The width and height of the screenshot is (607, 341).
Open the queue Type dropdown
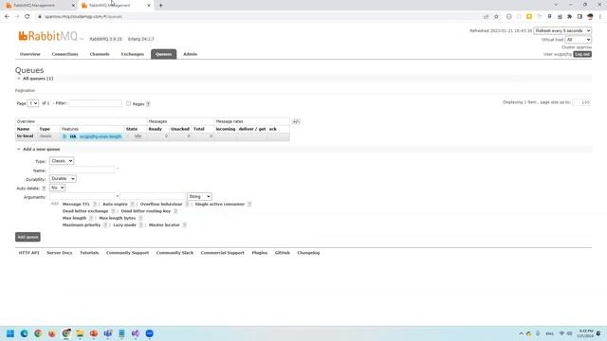pyautogui.click(x=62, y=161)
